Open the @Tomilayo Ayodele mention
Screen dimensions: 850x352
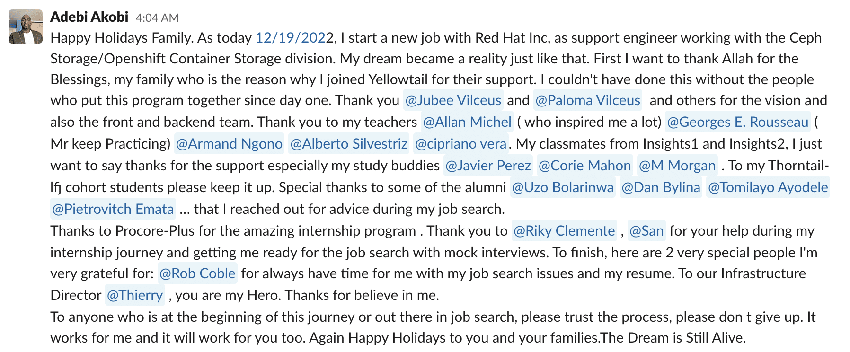pos(768,187)
